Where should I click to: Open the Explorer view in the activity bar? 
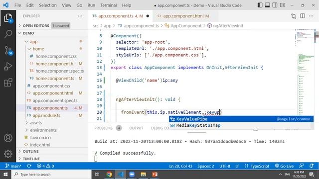tap(8, 18)
